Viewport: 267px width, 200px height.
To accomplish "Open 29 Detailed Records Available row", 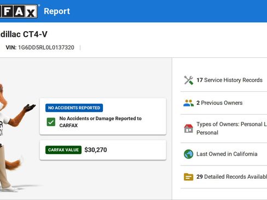I will (224, 177).
